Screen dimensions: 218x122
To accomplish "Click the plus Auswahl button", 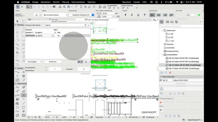I will (x=84, y=69).
